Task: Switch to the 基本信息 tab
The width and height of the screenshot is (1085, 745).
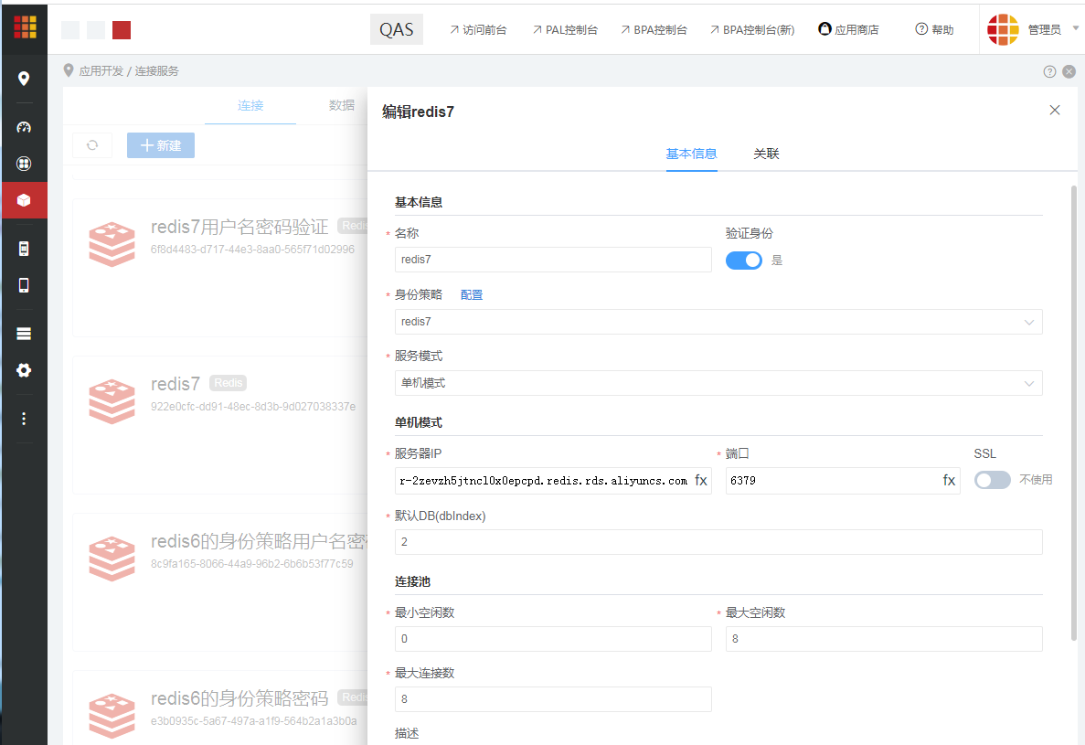Action: click(691, 154)
